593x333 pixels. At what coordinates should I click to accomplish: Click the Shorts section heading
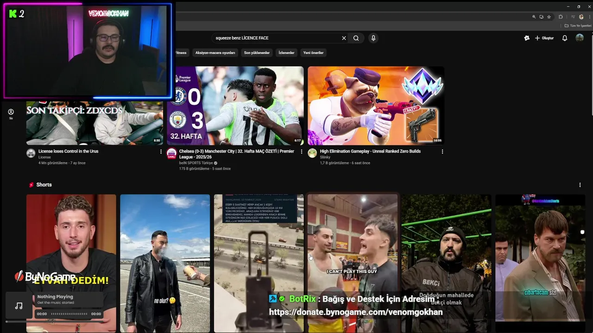point(44,185)
